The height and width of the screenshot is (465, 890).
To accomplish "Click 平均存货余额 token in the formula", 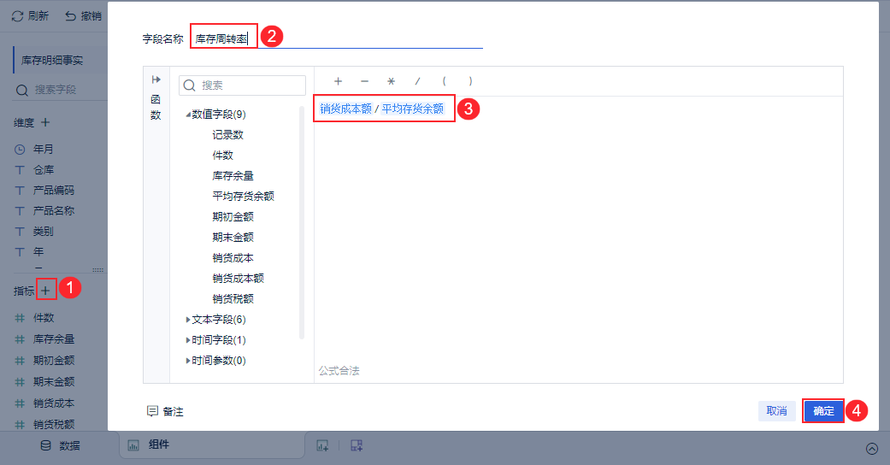I will click(x=413, y=109).
